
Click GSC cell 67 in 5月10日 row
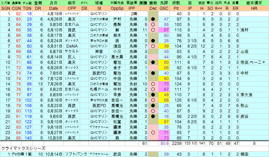(x=164, y=30)
